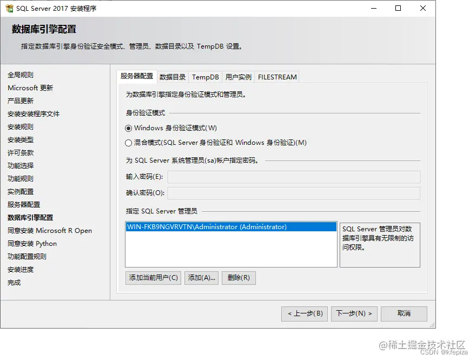The height and width of the screenshot is (361, 476).
Task: Click the 取消 button
Action: 404,313
